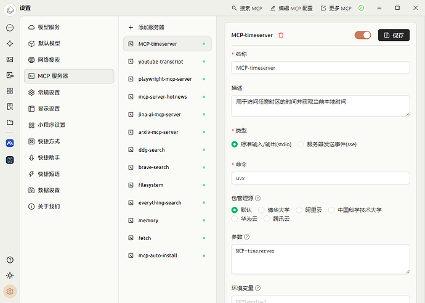
Task: Open 快捷助手 settings page
Action: coord(69,157)
